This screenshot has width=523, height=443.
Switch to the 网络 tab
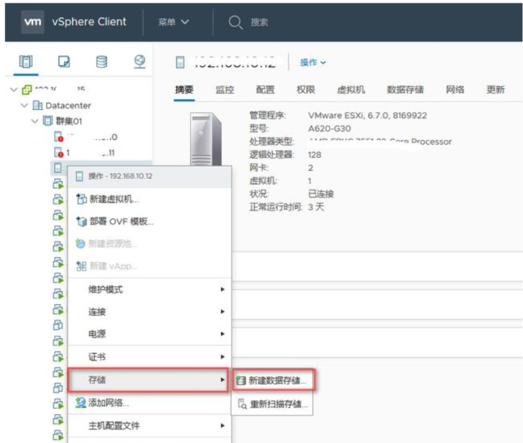pyautogui.click(x=455, y=89)
